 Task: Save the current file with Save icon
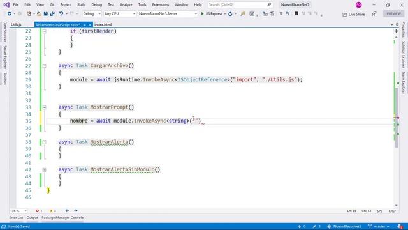pyautogui.click(x=45, y=14)
